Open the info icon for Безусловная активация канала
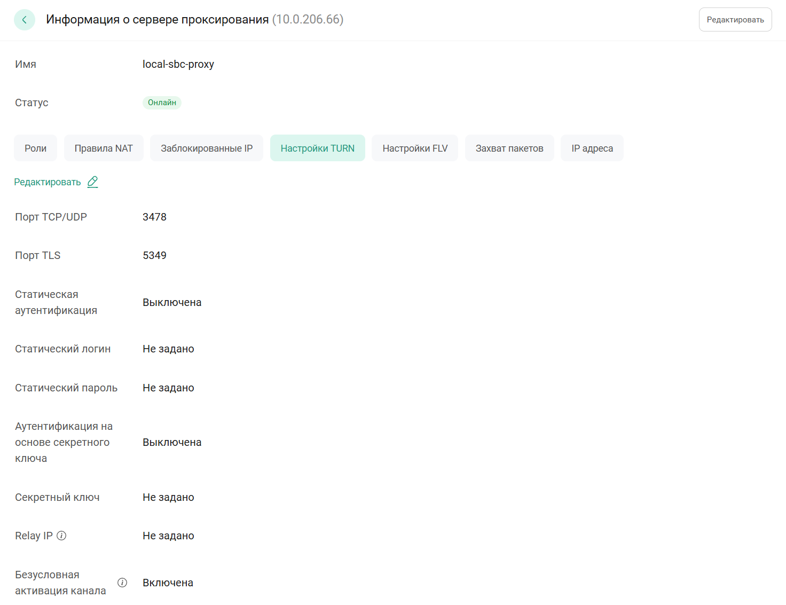786x605 pixels. tap(122, 583)
